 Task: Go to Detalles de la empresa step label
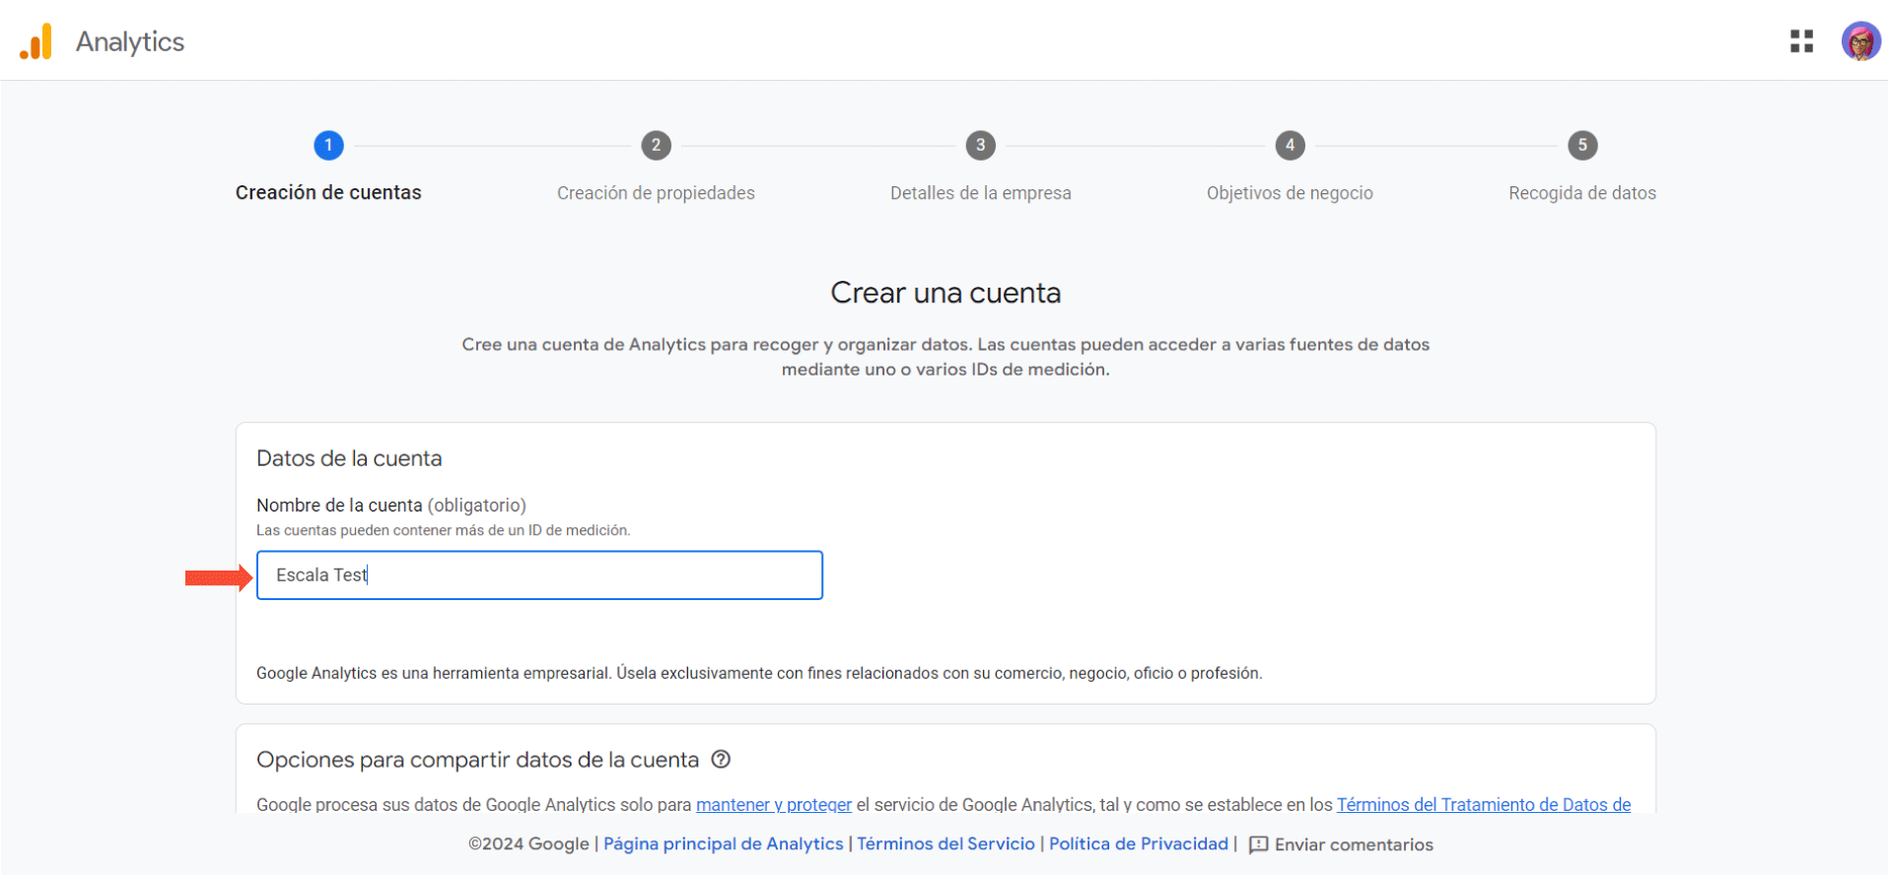point(980,193)
